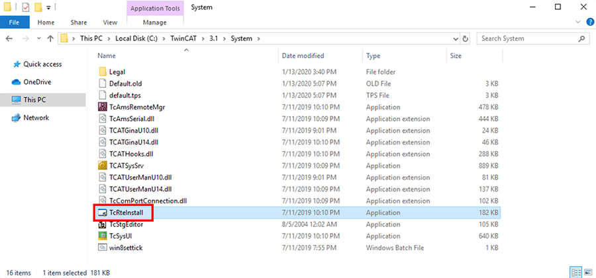Click the TCATUserManU14.dll file icon
Image resolution: width=596 pixels, height=278 pixels.
pos(102,189)
